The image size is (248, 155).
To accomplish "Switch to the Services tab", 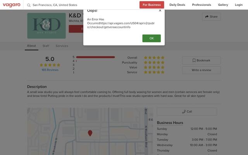I will (62, 46).
